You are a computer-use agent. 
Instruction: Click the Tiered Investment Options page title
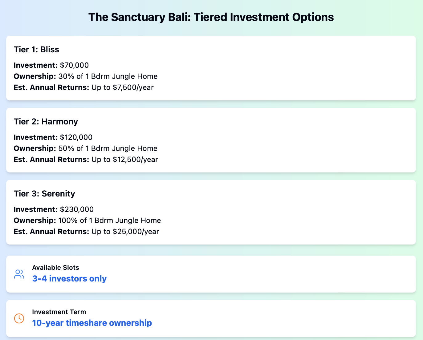[211, 17]
